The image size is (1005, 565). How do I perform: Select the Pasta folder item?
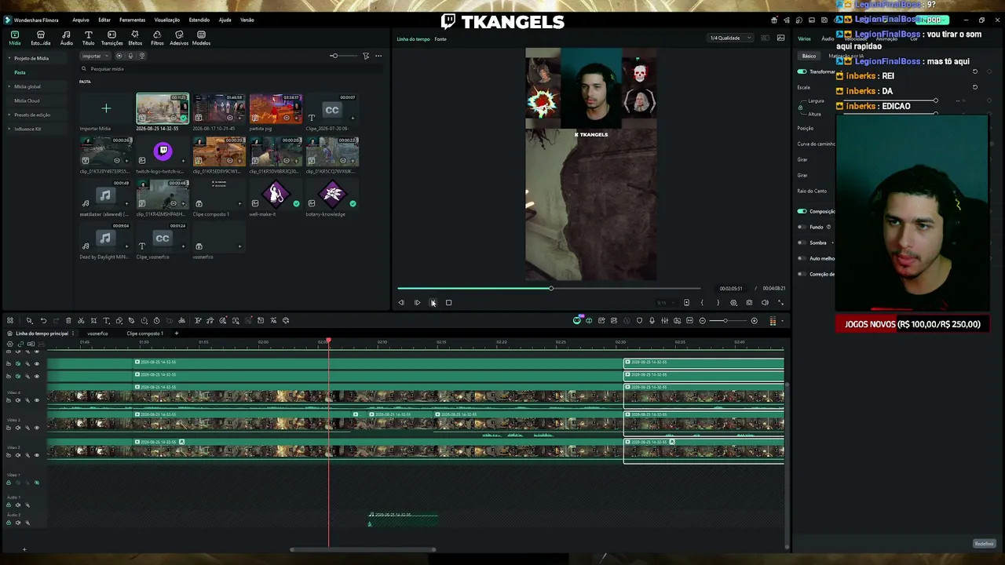(x=20, y=72)
